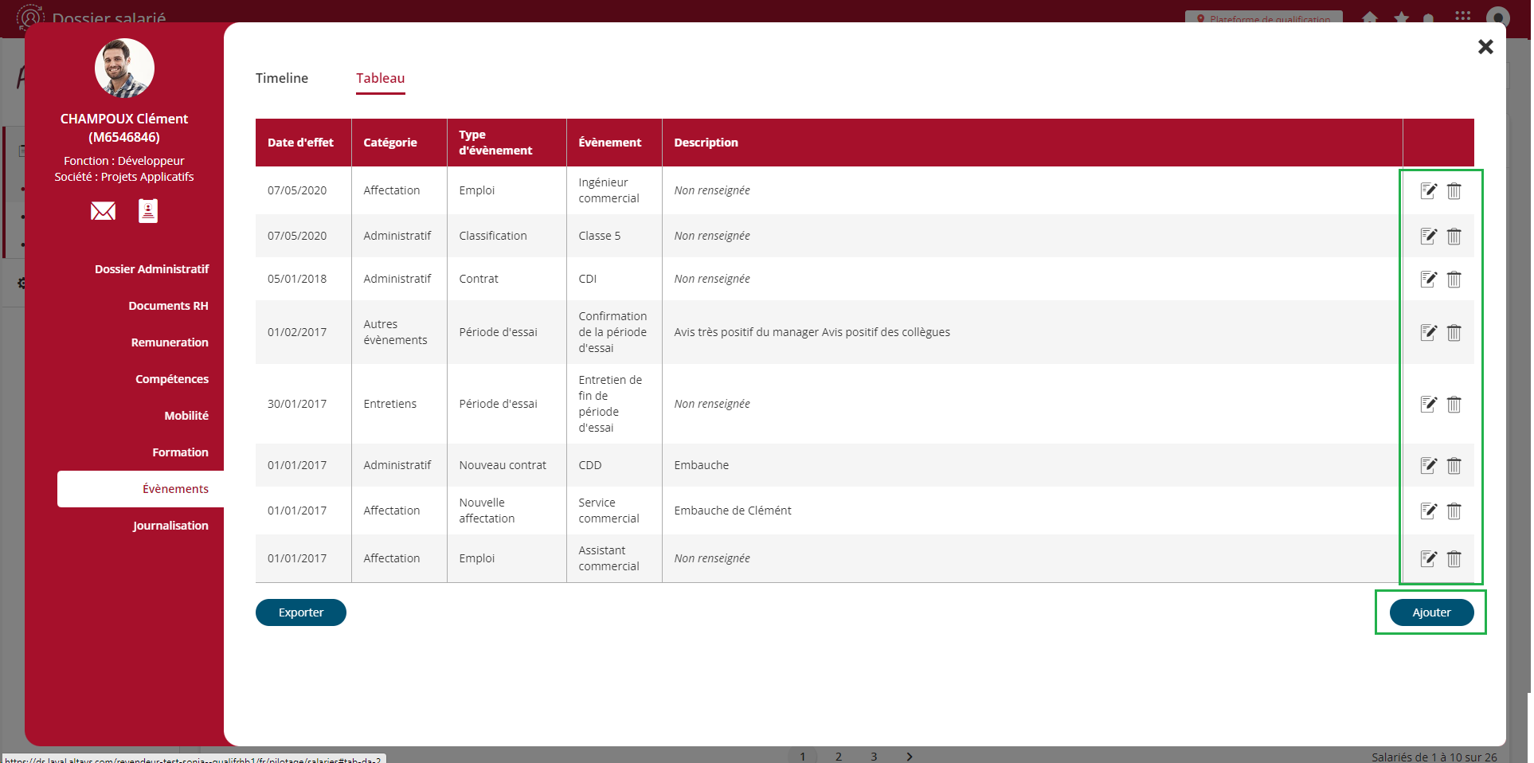1534x763 pixels.
Task: Edit the CDI contract event
Action: tap(1428, 280)
